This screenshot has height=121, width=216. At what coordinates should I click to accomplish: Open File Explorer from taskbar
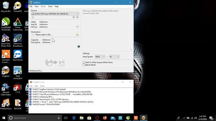pos(82,118)
